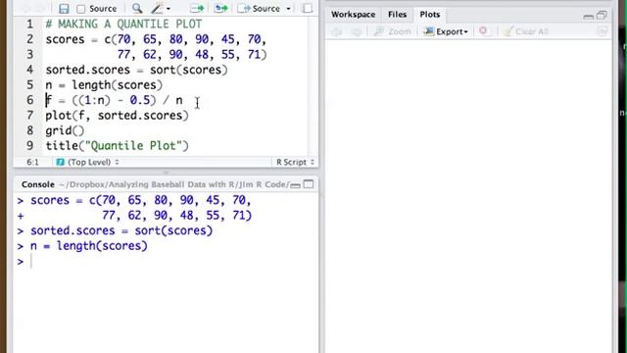
Task: Source the script with the Source button
Action: [259, 9]
